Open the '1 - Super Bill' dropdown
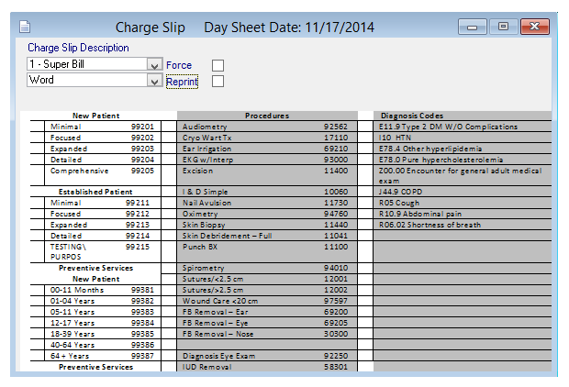 pyautogui.click(x=154, y=65)
